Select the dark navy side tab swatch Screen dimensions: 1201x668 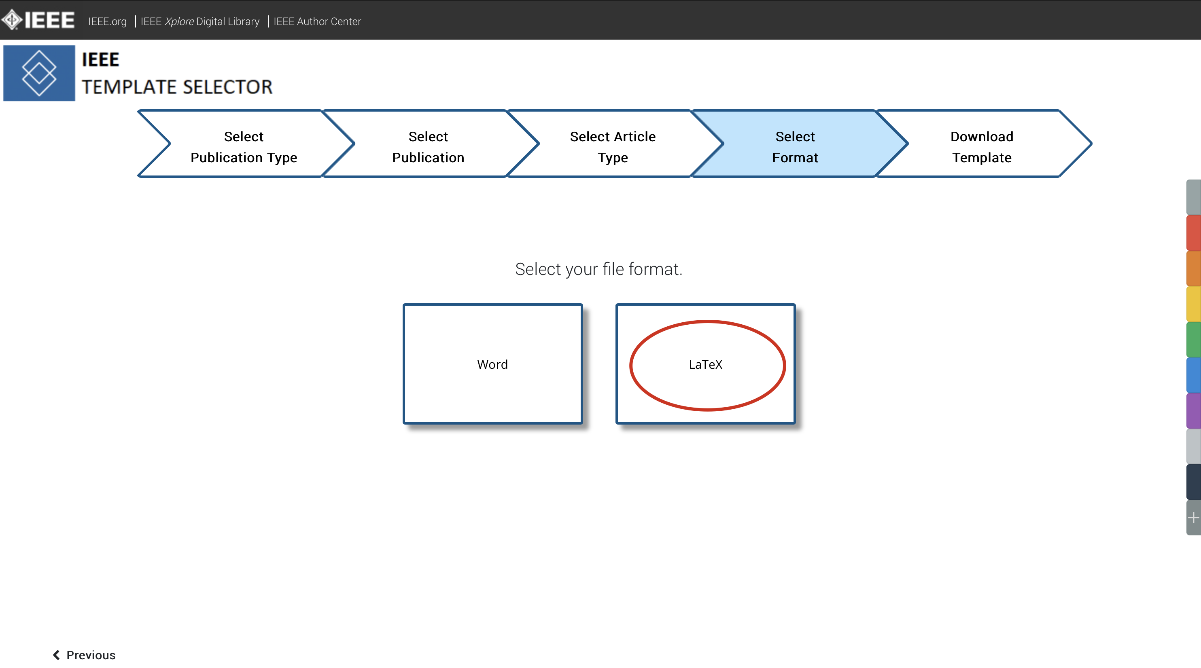click(x=1194, y=482)
